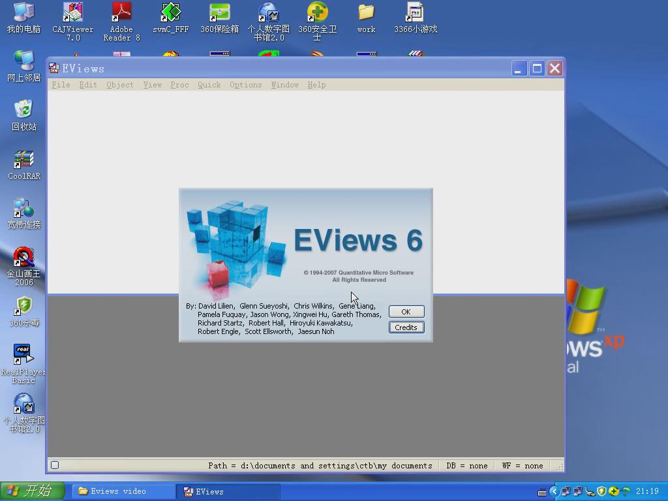Open the work folder

click(x=367, y=17)
